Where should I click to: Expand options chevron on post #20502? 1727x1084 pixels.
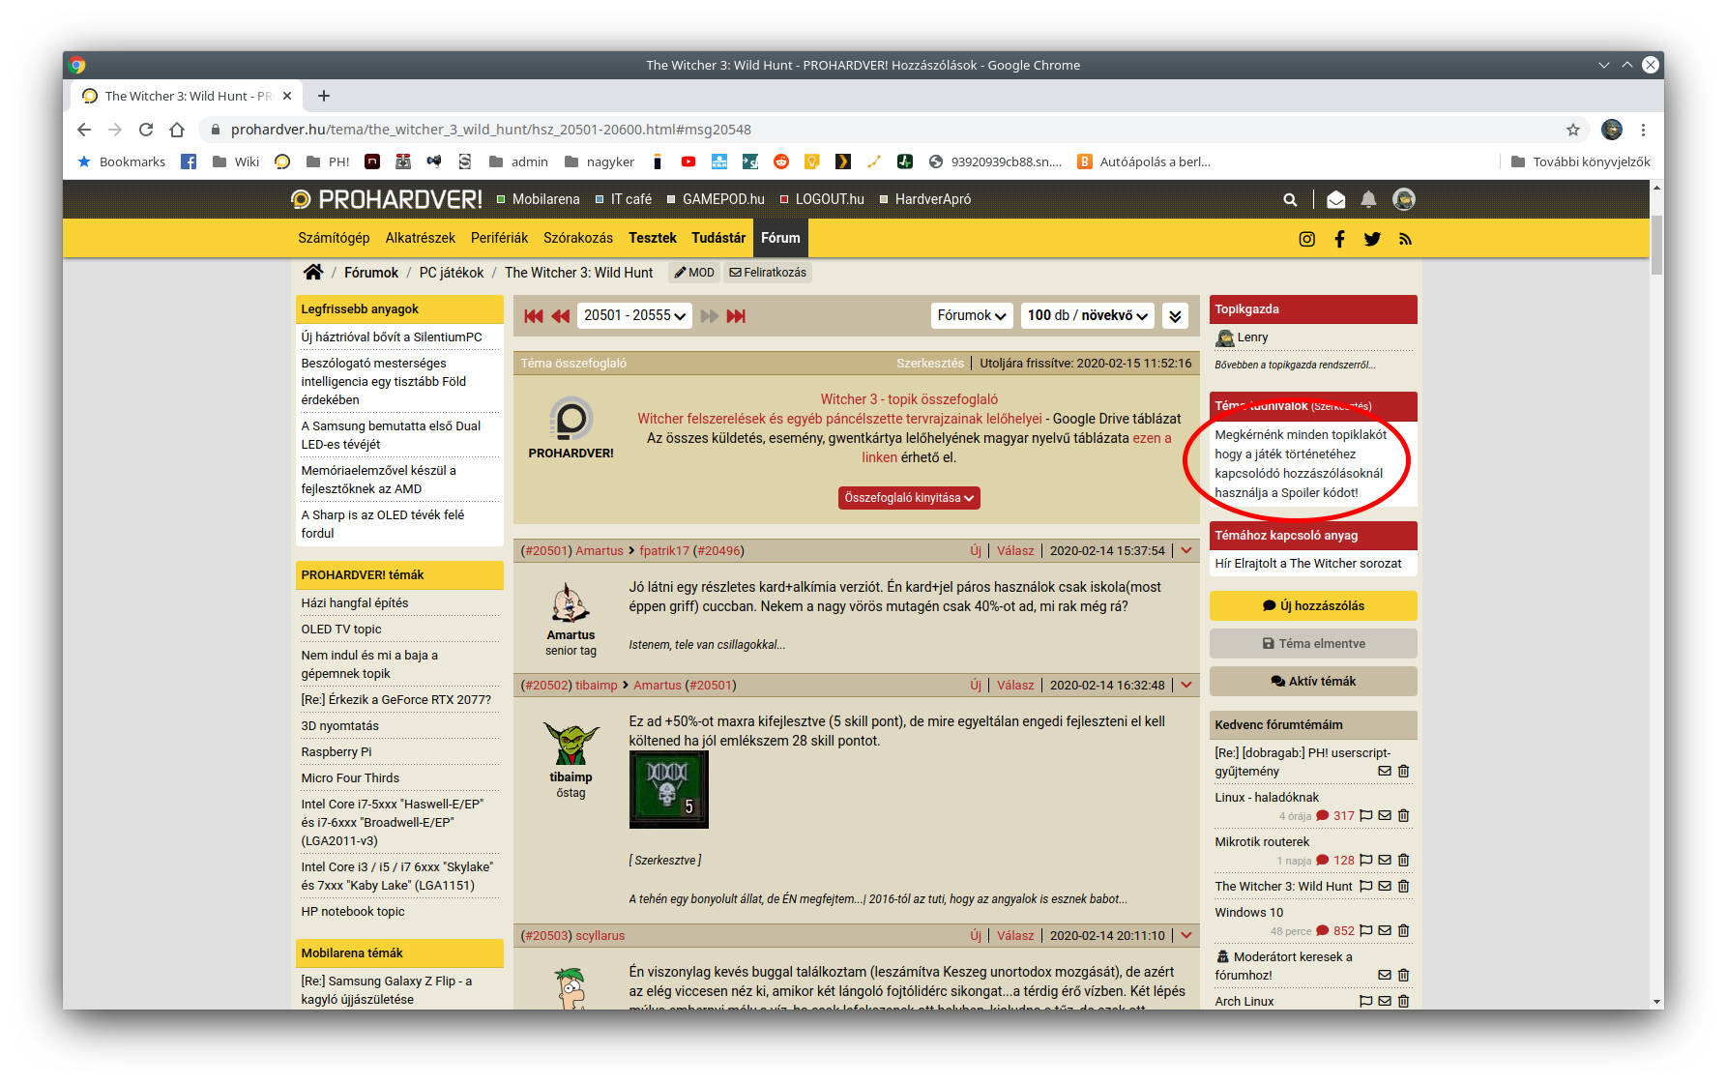1186,686
